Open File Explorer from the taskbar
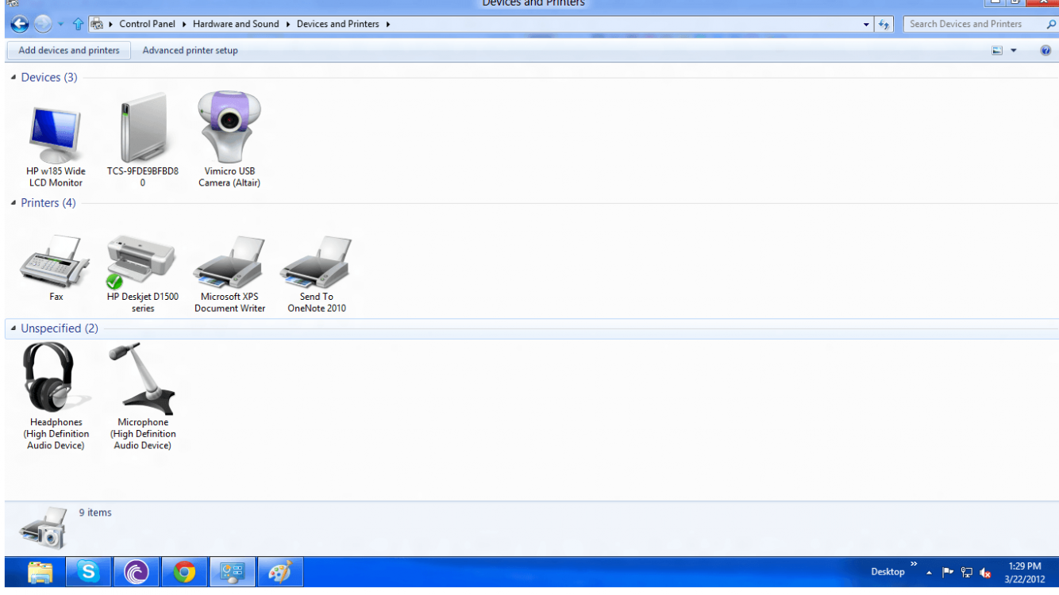The height and width of the screenshot is (595, 1059). pos(40,572)
